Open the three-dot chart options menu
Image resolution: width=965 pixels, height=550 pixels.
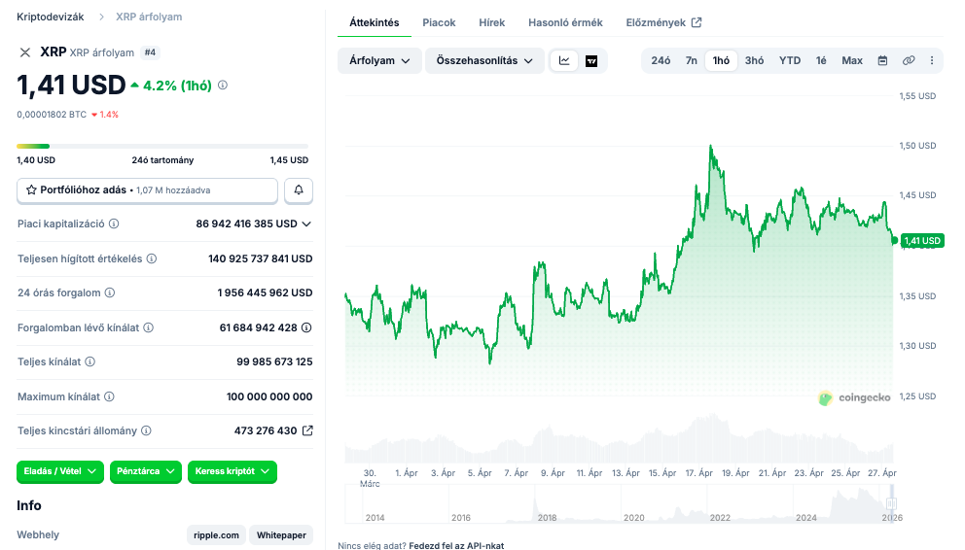pyautogui.click(x=932, y=60)
